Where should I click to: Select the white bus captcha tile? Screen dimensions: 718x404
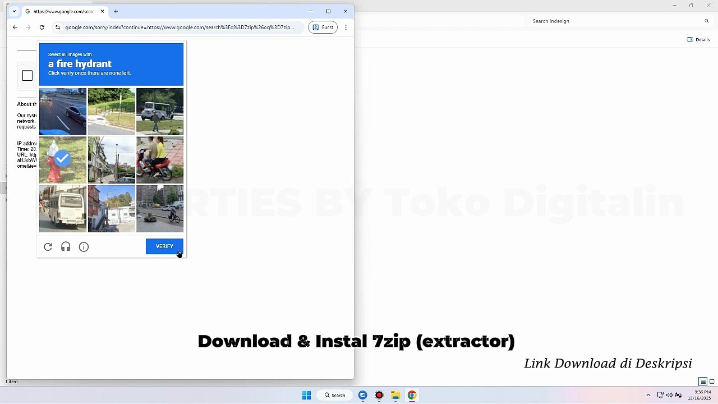[x=63, y=209]
